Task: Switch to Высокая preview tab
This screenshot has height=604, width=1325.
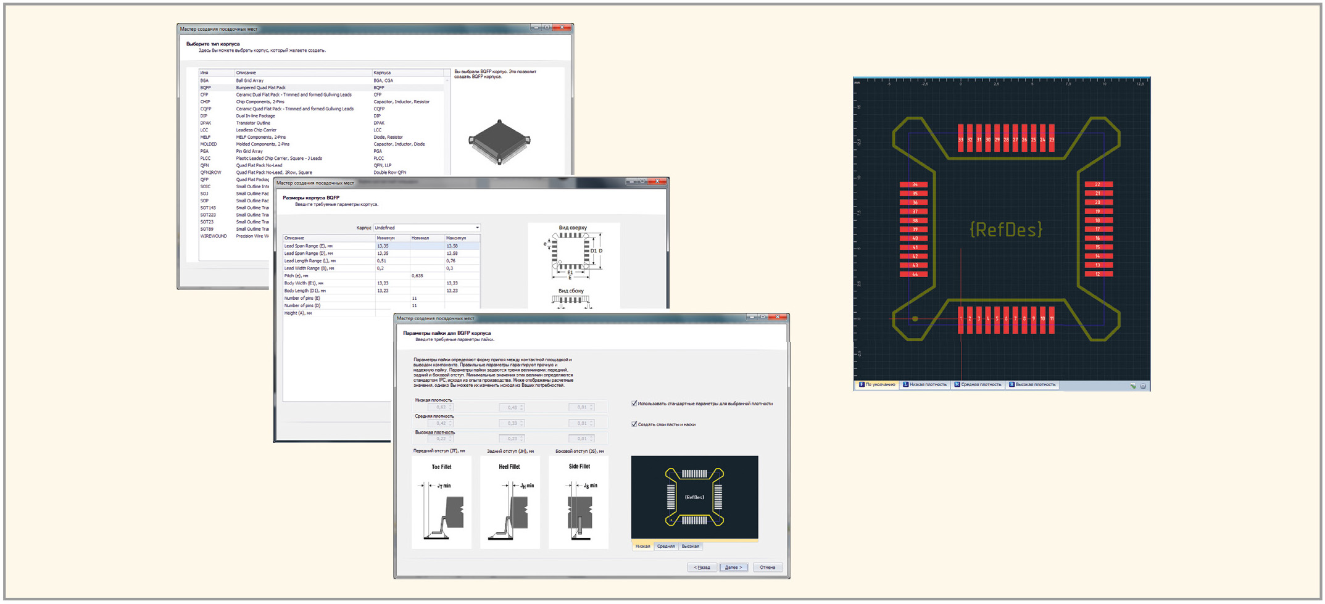Action: (x=691, y=546)
